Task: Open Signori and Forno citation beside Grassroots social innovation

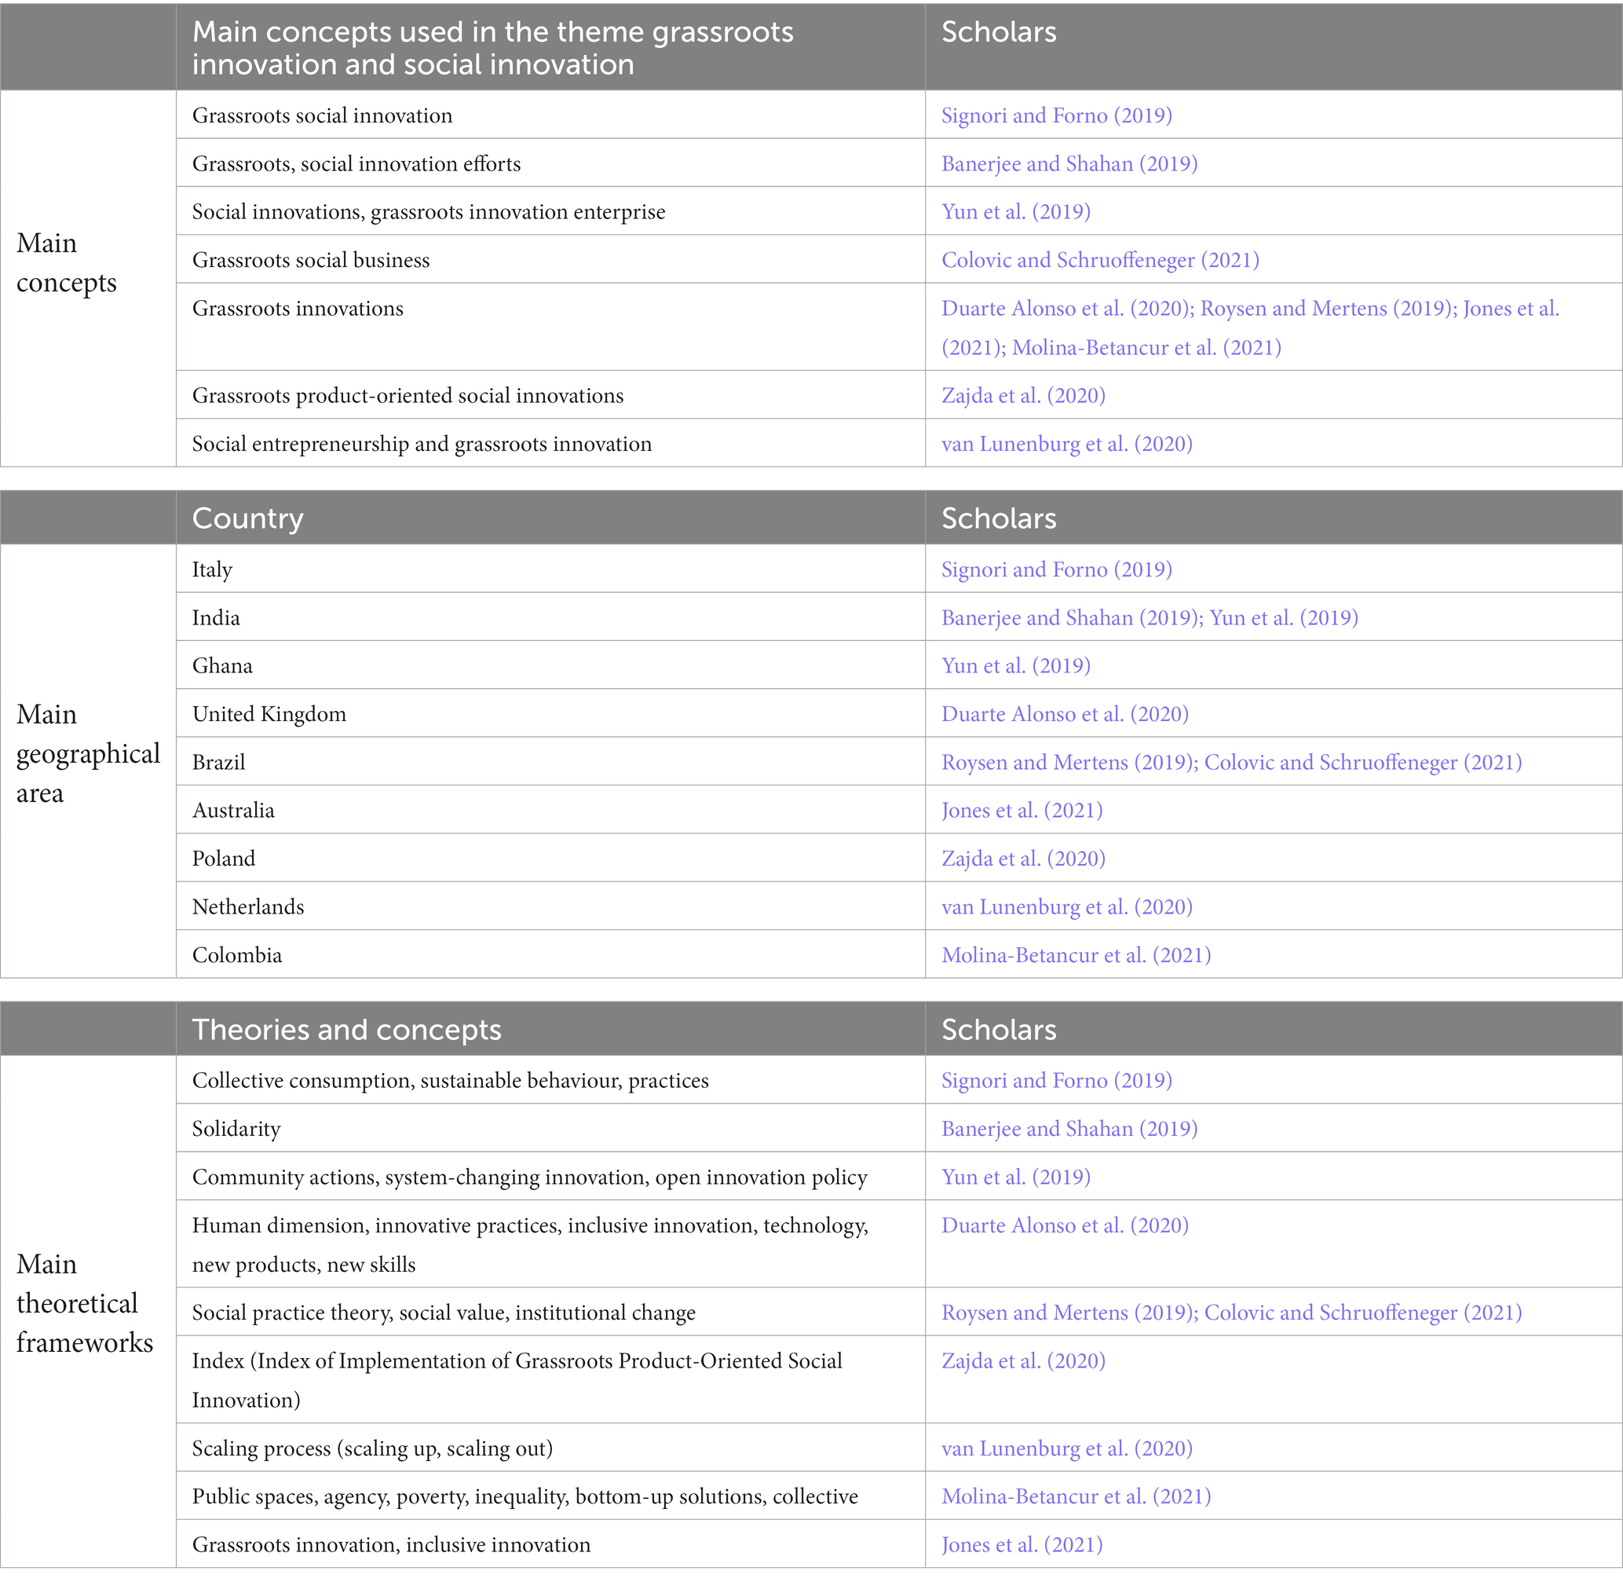Action: (x=1057, y=115)
